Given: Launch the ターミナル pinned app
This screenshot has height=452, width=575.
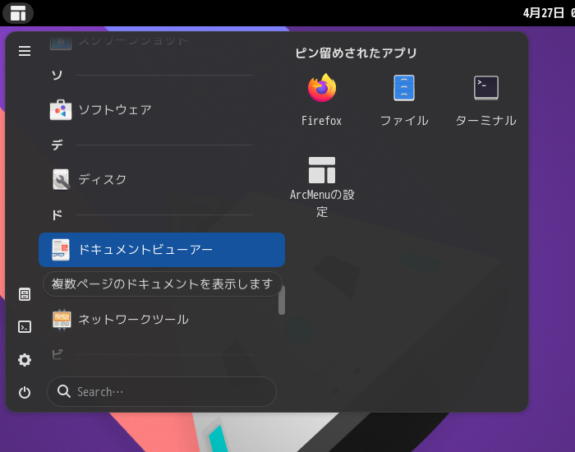Looking at the screenshot, I should coord(486,100).
